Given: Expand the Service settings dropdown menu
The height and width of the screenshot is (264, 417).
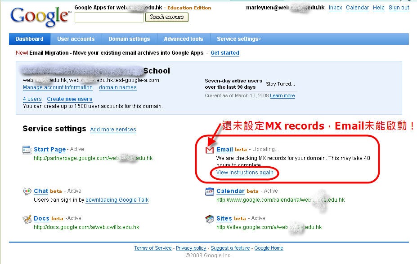Looking at the screenshot, I should [x=239, y=39].
